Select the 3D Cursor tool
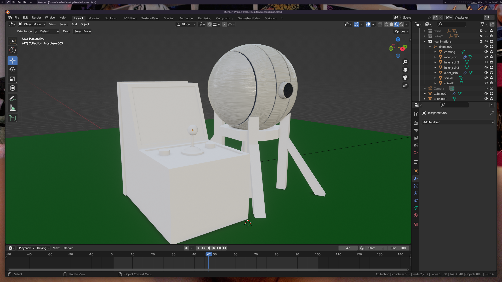The width and height of the screenshot is (502, 282). [12, 50]
